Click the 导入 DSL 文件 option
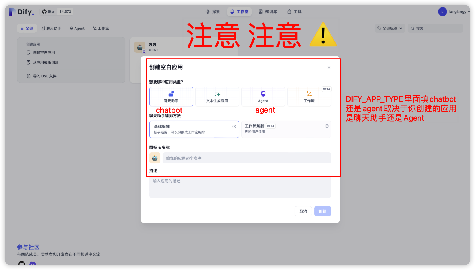Image resolution: width=475 pixels, height=270 pixels. [44, 76]
